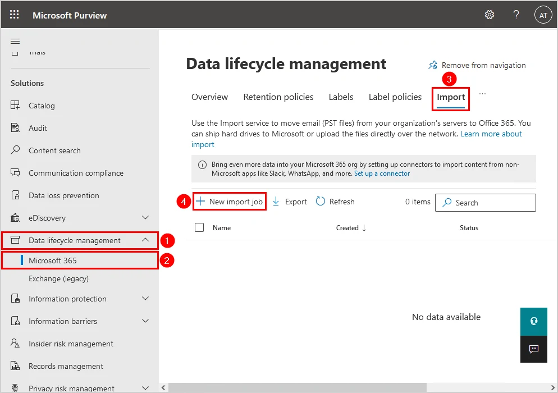The width and height of the screenshot is (558, 393).
Task: Open the Learn more about import link
Action: click(x=491, y=134)
